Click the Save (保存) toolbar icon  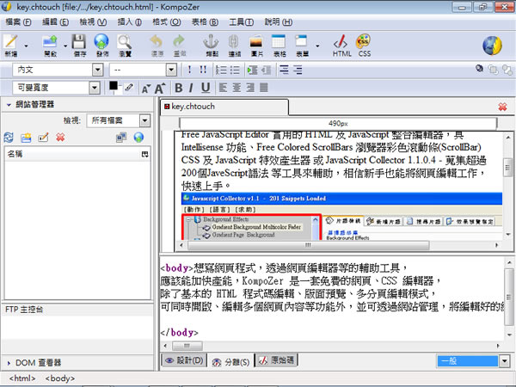[x=78, y=43]
